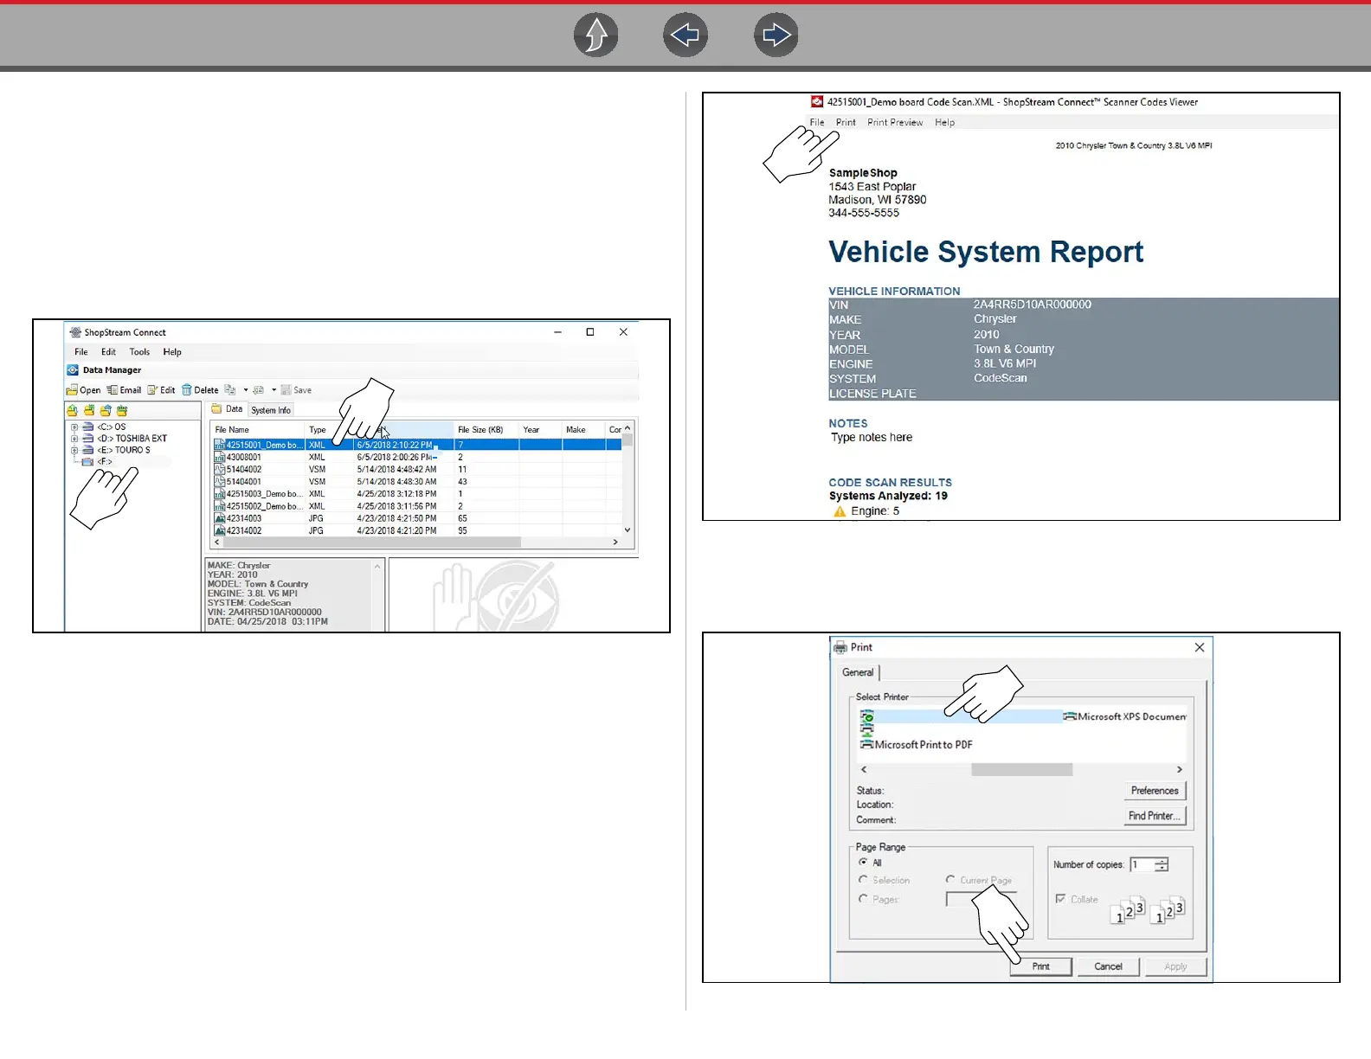
Task: Click the Data Manager eye icon
Action: tap(73, 370)
